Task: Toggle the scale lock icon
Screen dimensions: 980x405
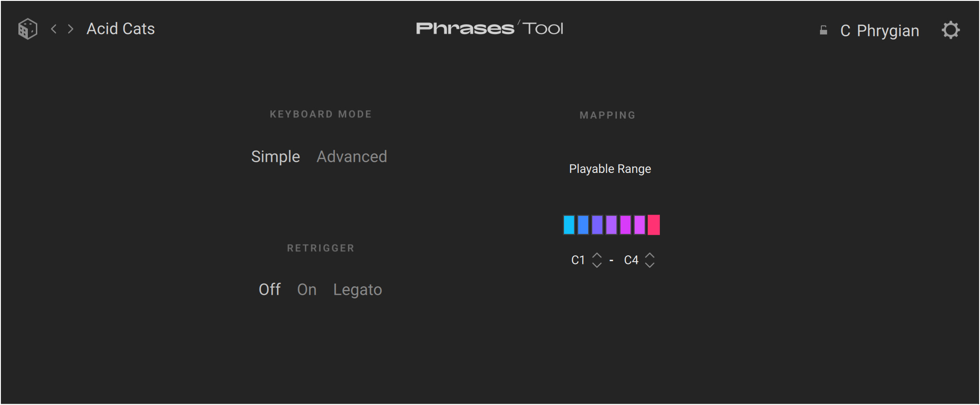Action: coord(823,30)
